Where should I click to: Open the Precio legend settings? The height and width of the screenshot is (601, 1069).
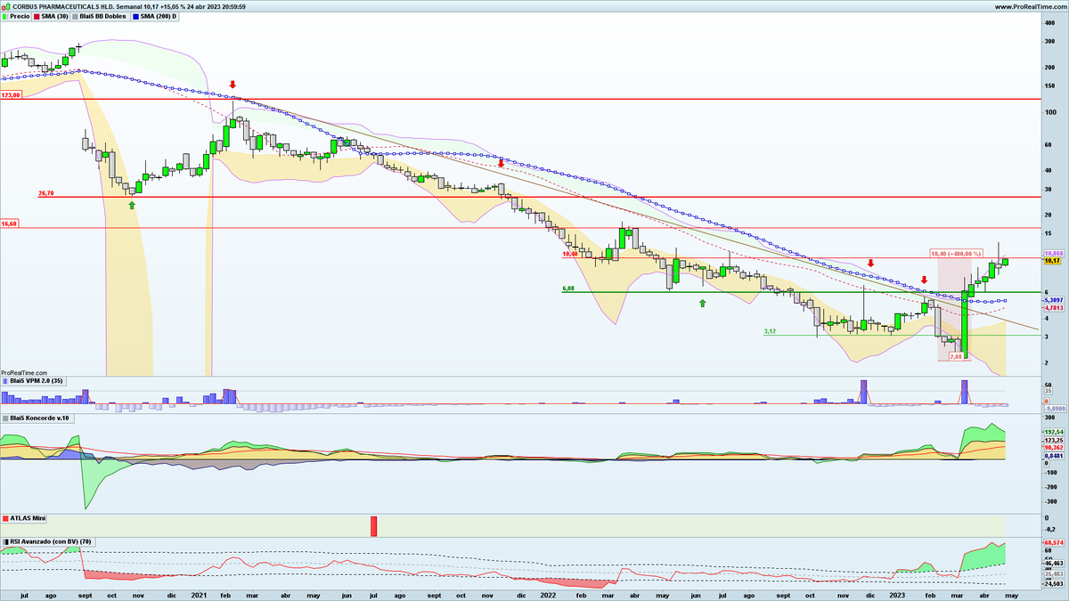[17, 16]
